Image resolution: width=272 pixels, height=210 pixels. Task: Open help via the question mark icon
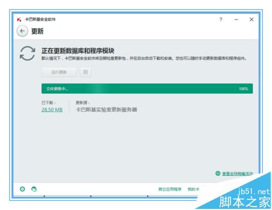click(221, 20)
